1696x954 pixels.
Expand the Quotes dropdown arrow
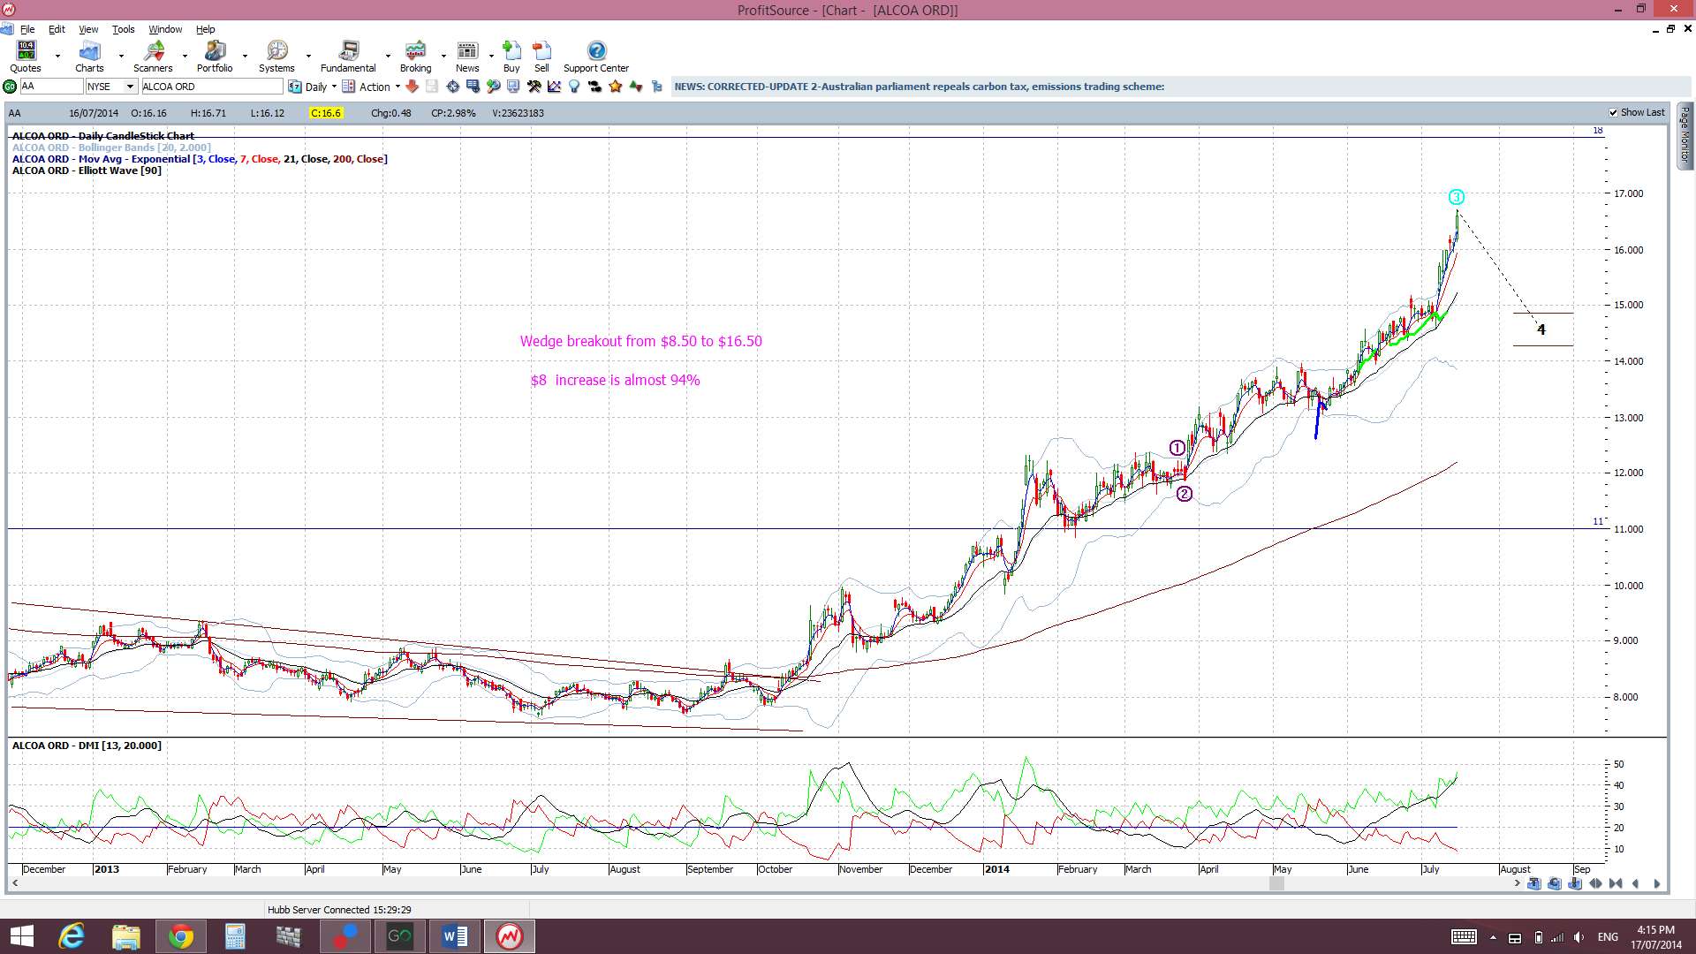[57, 57]
